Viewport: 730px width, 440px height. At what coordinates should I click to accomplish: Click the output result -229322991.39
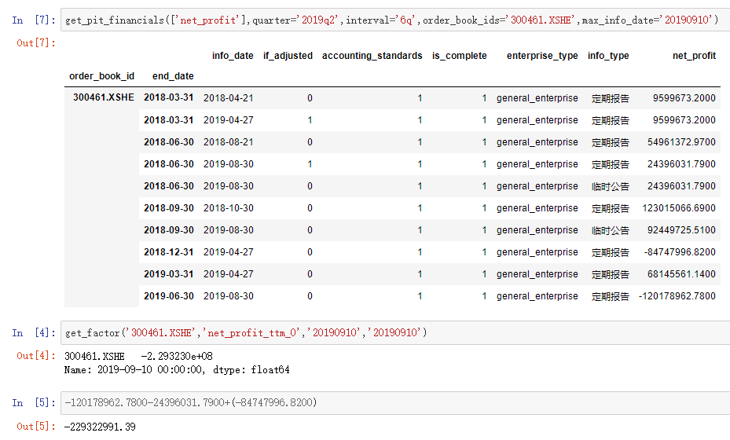click(x=100, y=427)
